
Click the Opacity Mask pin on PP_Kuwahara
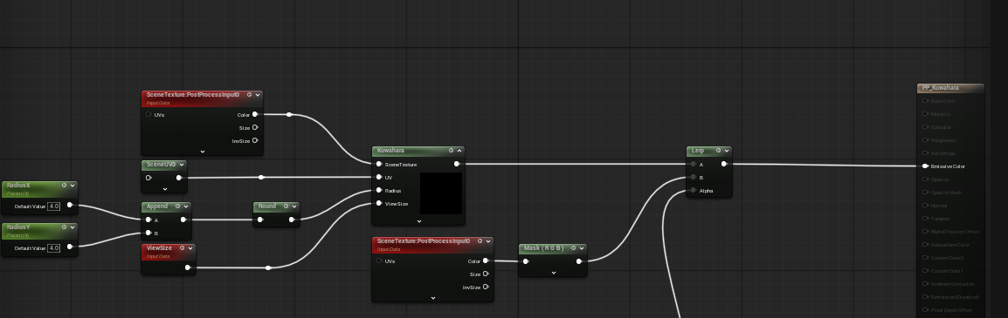pyautogui.click(x=925, y=193)
